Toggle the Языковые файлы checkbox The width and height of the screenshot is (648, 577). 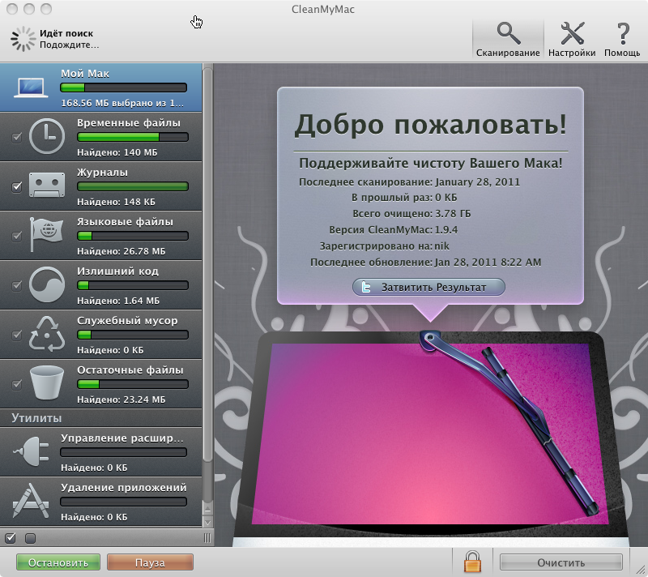16,236
